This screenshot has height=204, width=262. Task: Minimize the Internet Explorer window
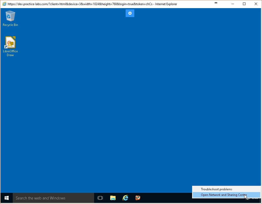pos(232,4)
